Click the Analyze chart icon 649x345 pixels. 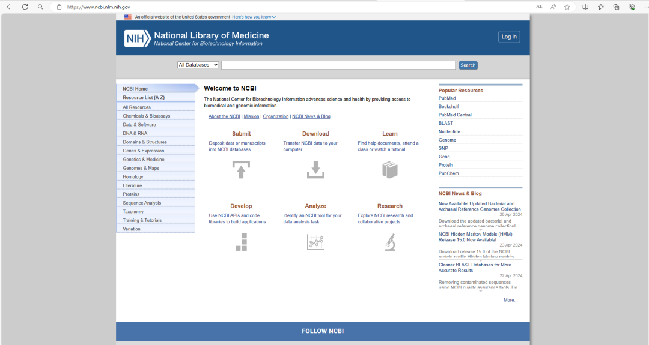(315, 242)
